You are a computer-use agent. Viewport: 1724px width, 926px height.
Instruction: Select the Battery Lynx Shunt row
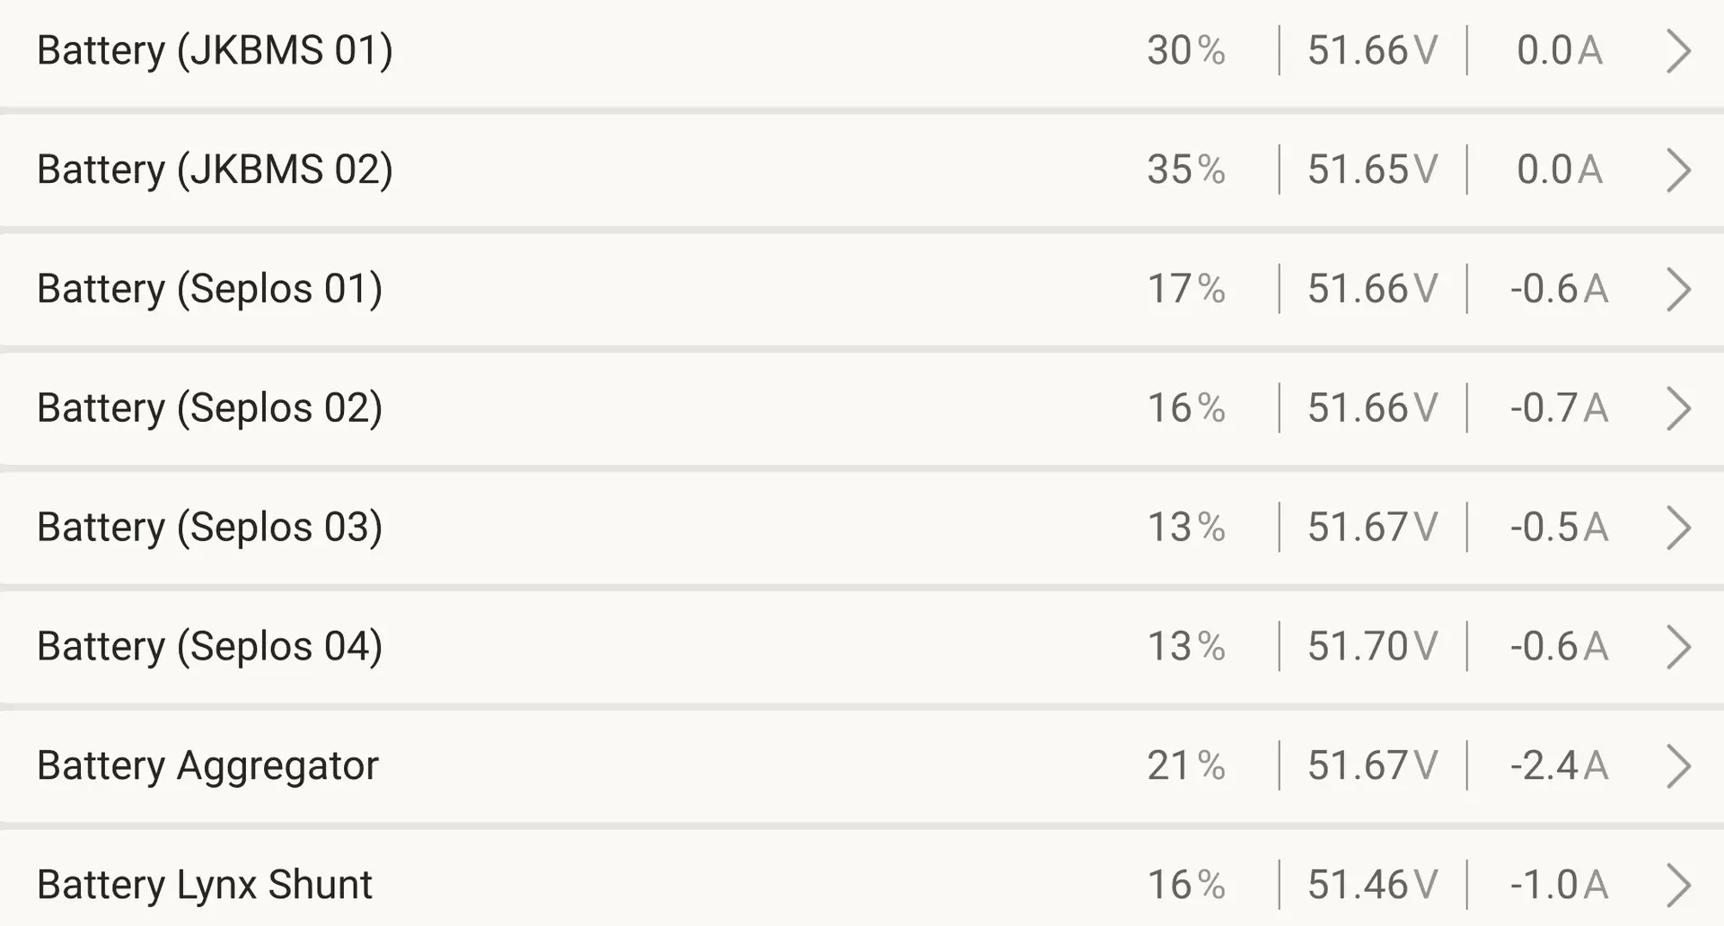click(204, 885)
